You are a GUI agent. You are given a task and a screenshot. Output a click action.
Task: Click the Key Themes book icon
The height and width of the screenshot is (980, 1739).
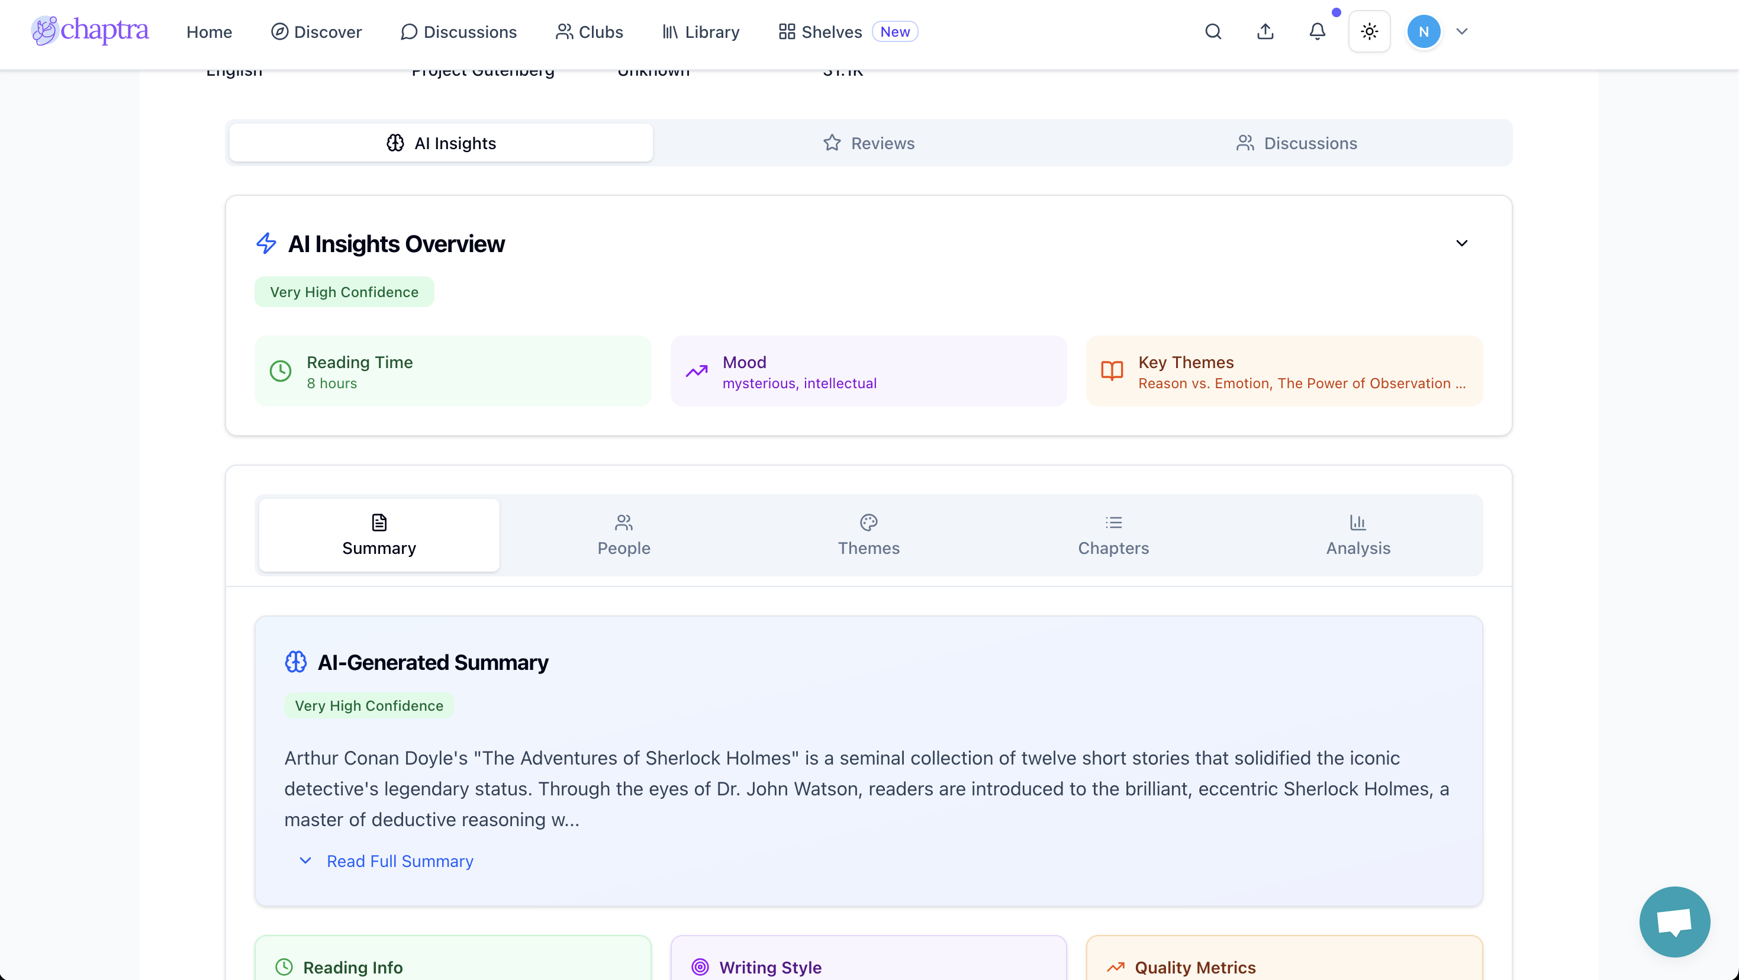coord(1112,371)
